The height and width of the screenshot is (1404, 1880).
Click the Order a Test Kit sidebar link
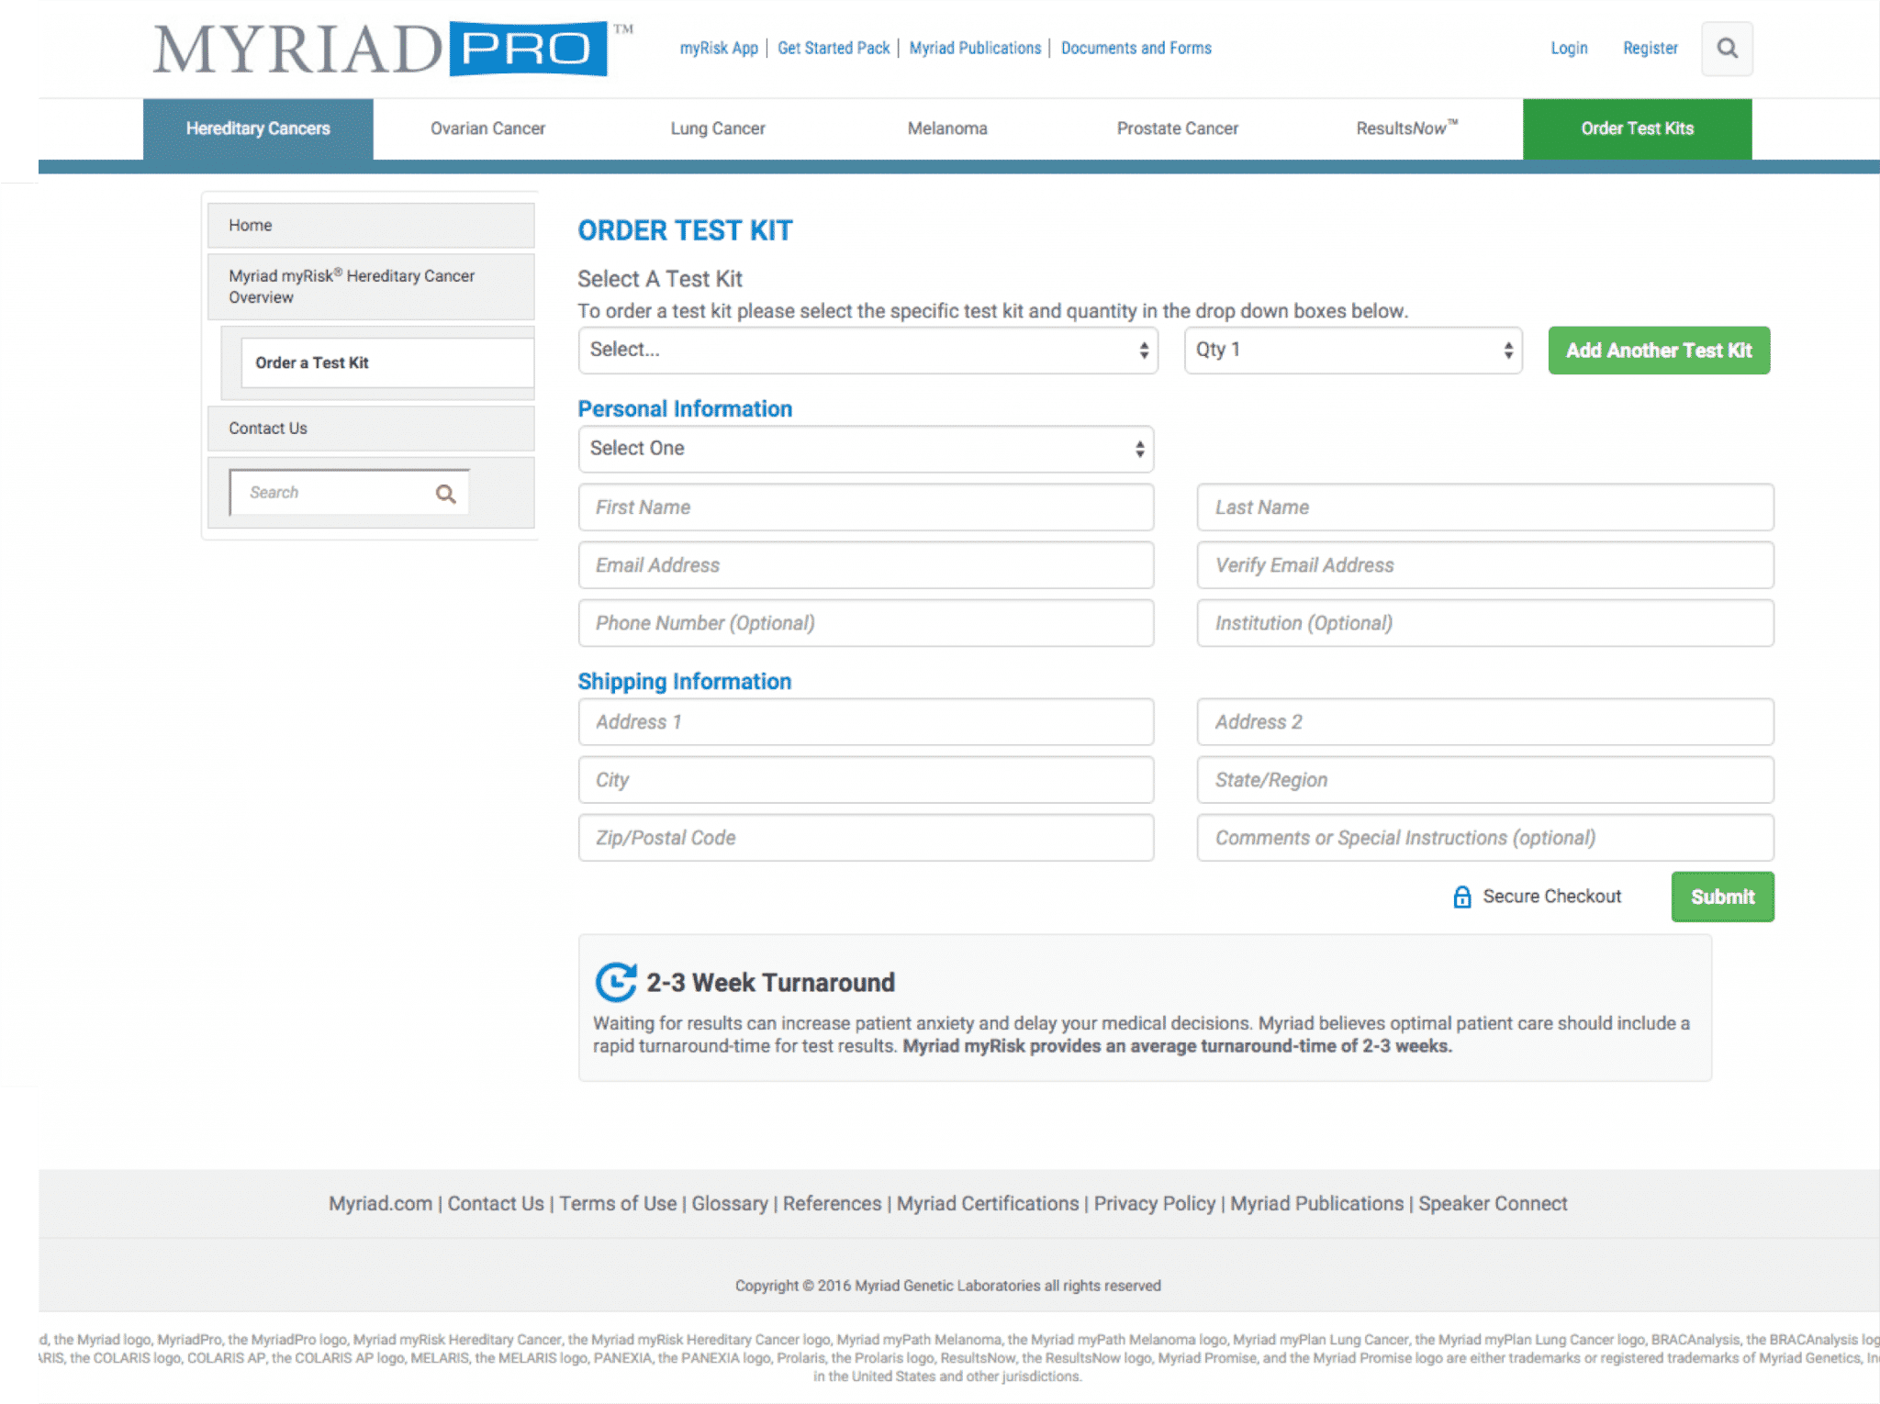tap(313, 360)
